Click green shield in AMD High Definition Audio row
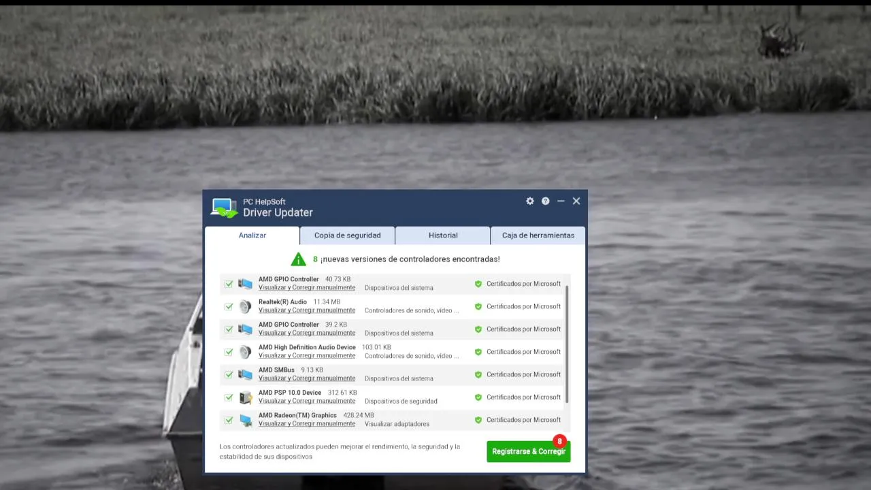Screen dimensions: 871x490 click(478, 352)
